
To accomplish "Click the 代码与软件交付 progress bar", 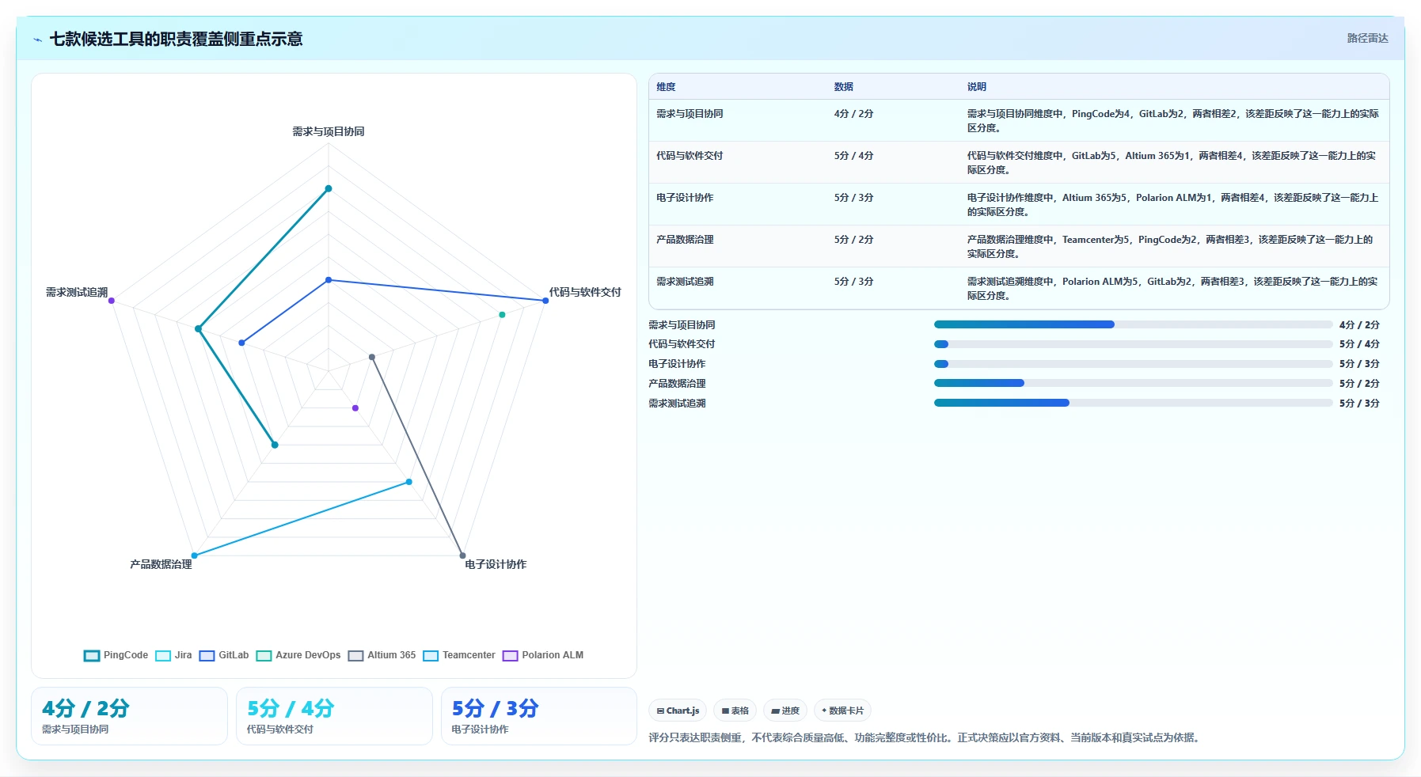I will click(x=1133, y=344).
